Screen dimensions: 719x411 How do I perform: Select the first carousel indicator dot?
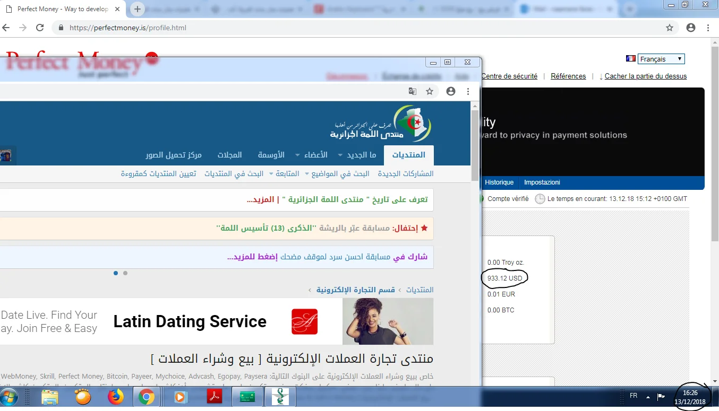116,273
